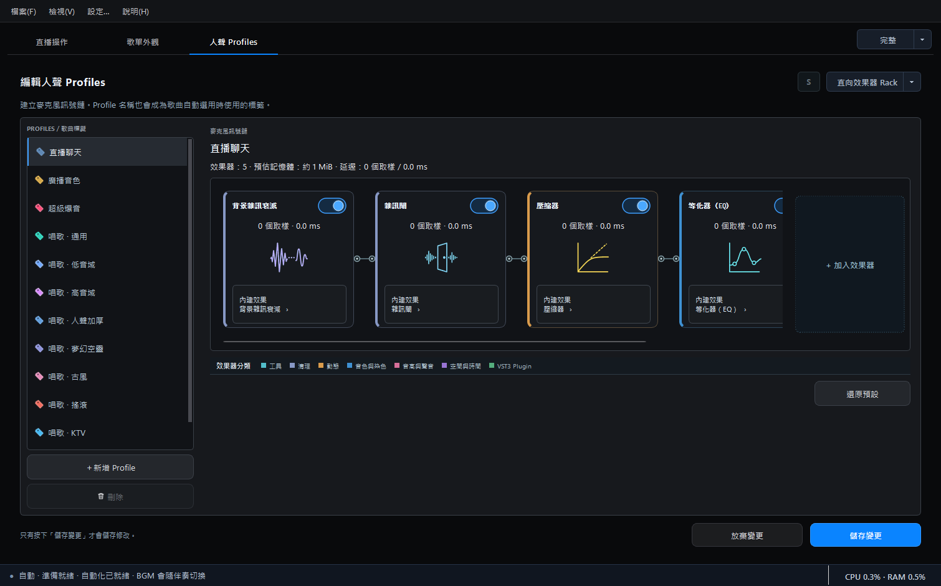Open the 設定... menu
This screenshot has height=586, width=941.
point(98,11)
